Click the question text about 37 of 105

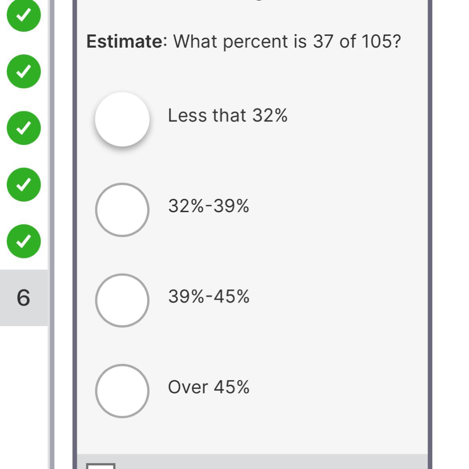287,41
